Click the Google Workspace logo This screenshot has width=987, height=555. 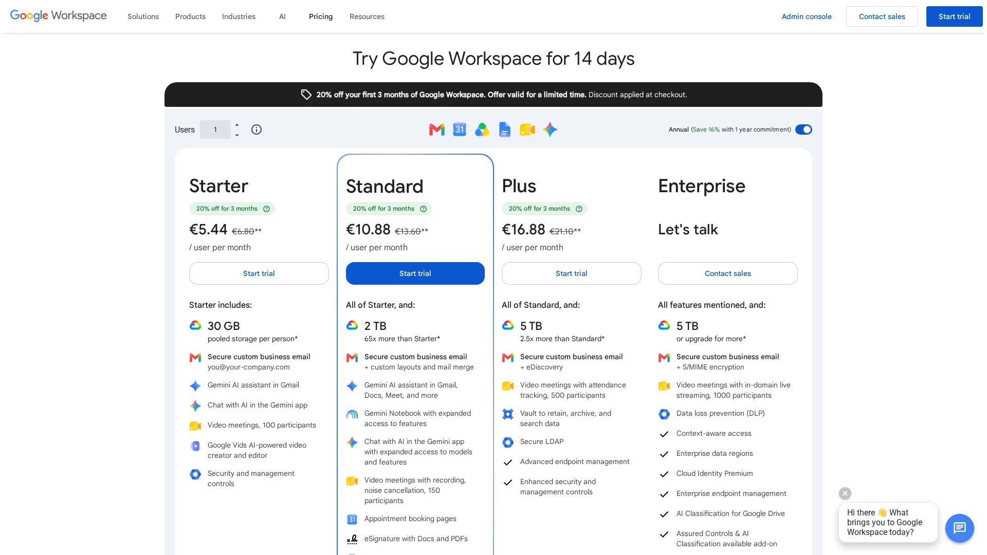tap(59, 16)
